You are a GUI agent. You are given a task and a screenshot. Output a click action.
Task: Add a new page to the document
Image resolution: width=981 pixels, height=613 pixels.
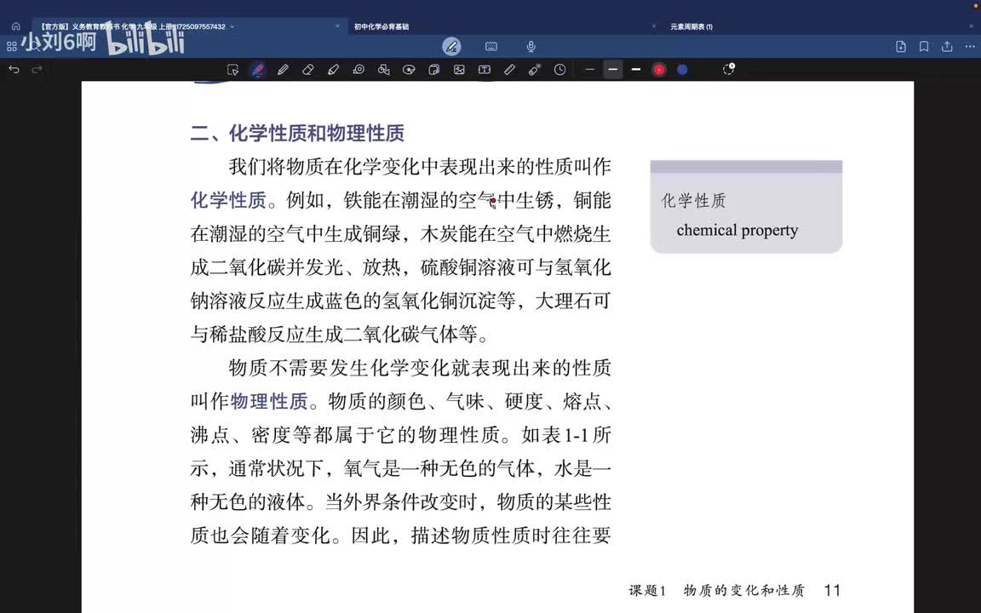tap(900, 46)
